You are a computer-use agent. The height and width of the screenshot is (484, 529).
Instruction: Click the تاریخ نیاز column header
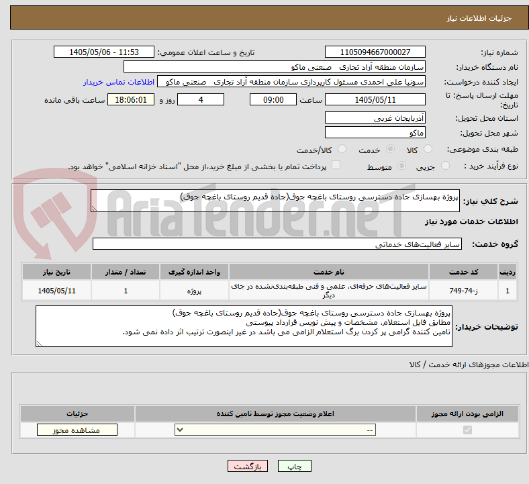pyautogui.click(x=56, y=272)
